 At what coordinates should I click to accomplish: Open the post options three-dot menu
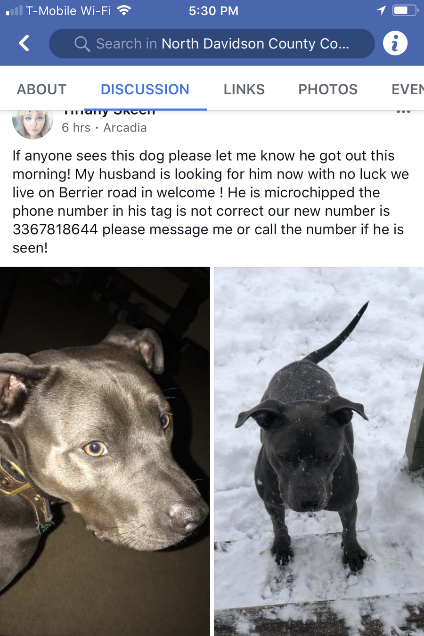[x=403, y=111]
